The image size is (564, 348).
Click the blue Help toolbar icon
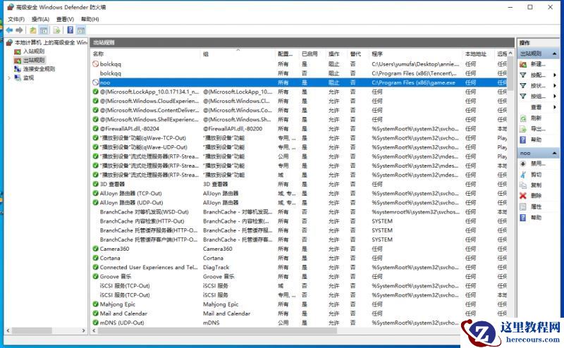(x=70, y=30)
